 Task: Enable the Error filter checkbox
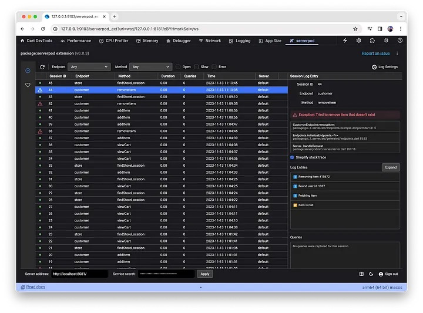[214, 67]
